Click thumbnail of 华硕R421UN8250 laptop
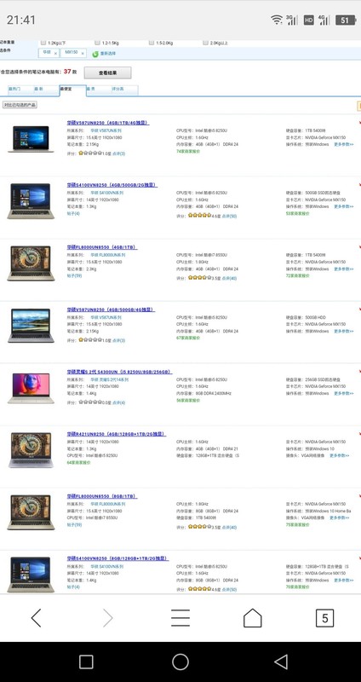The image size is (361, 682). coord(31,450)
